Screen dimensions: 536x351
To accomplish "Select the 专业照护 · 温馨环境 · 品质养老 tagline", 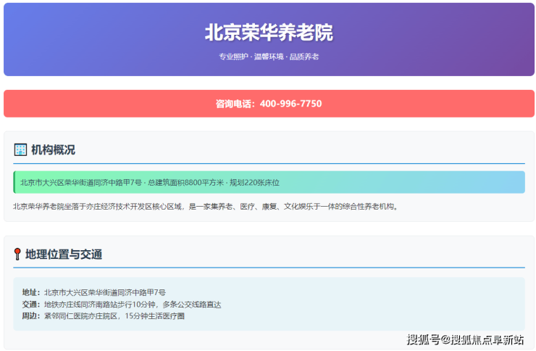I will pyautogui.click(x=269, y=57).
